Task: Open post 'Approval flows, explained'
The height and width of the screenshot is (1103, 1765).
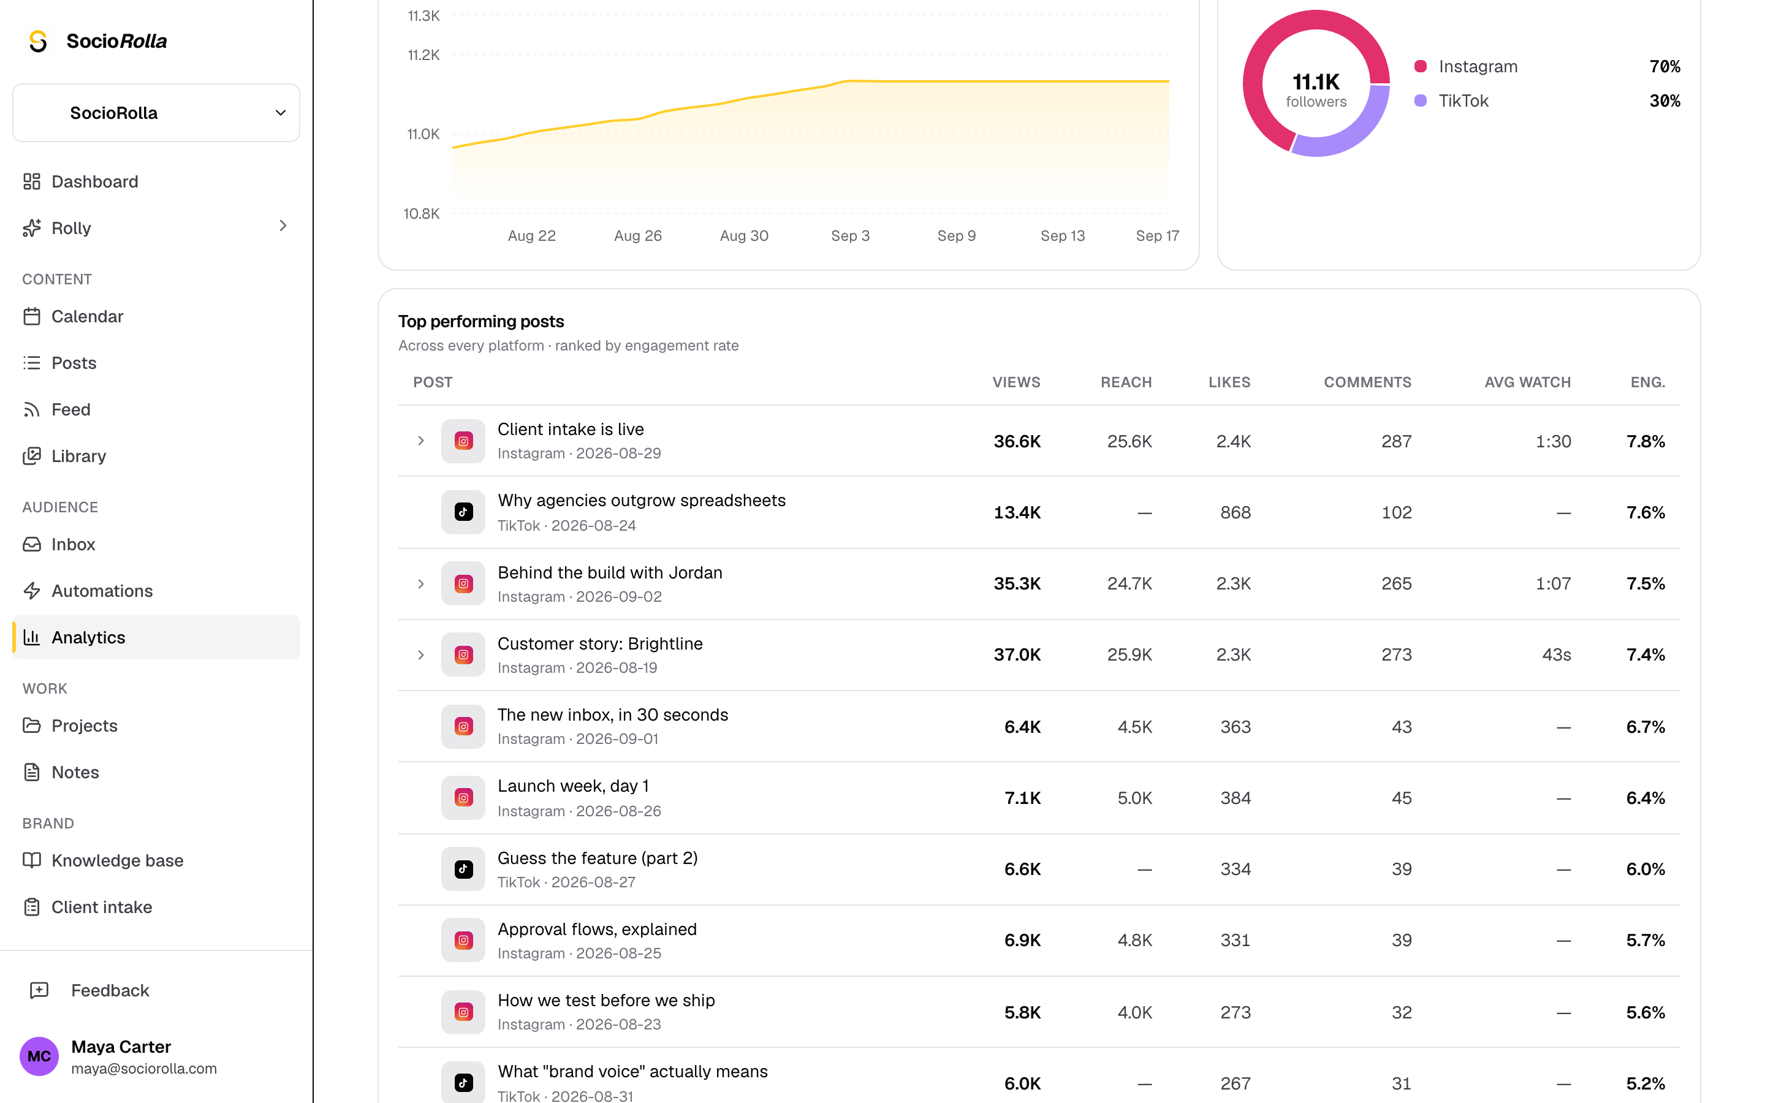Action: point(596,930)
